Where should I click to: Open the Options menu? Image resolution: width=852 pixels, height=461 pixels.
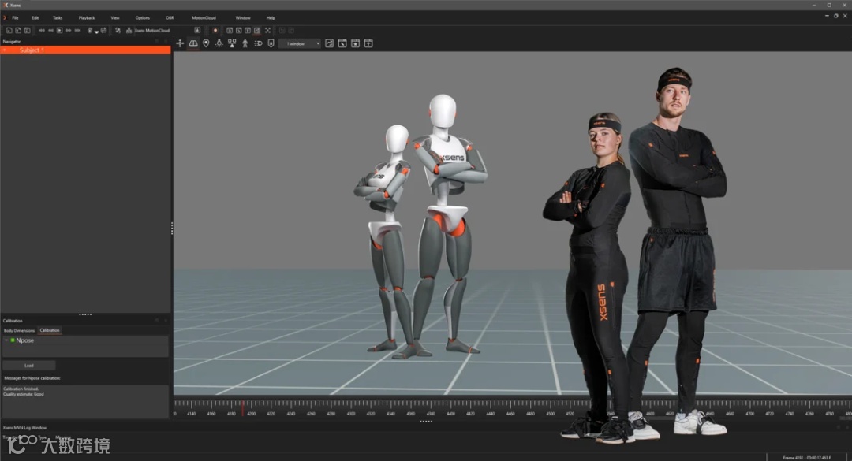[x=142, y=18]
